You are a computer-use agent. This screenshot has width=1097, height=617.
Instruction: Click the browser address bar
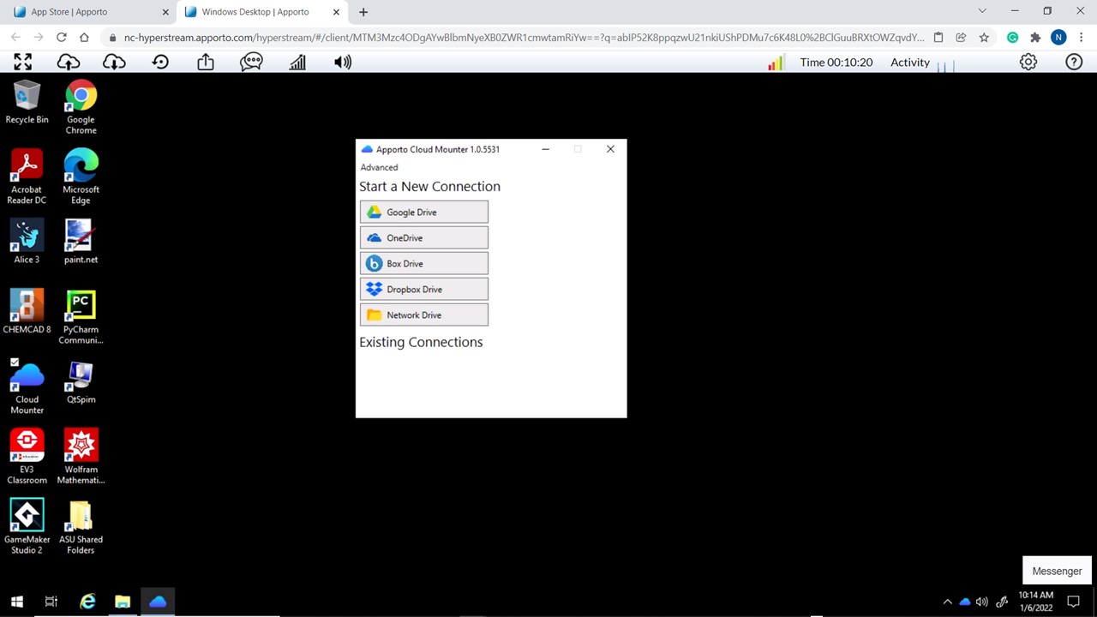[525, 38]
